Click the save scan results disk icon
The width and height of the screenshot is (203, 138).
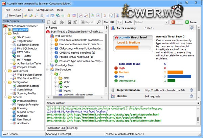point(70,22)
